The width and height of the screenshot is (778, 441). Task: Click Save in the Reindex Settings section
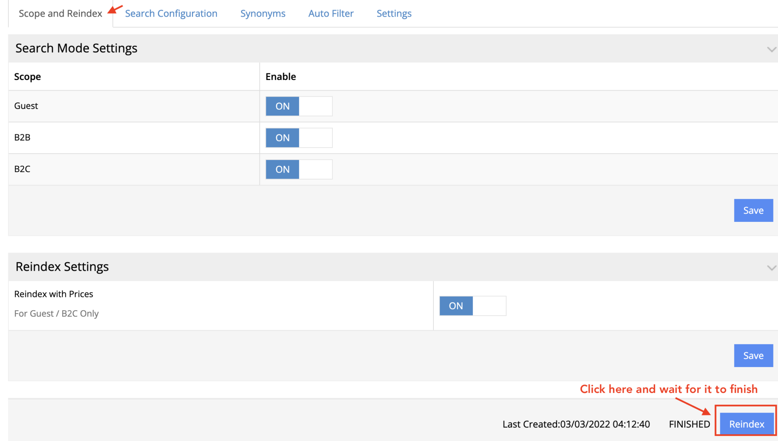pos(753,355)
